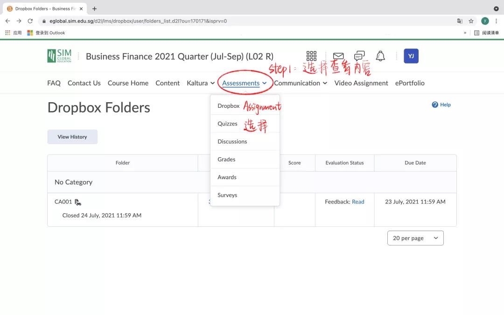
Task: Open message alerts envelope icon
Action: [x=338, y=56]
